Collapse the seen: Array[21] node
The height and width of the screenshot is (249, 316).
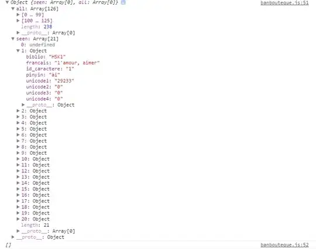(x=13, y=39)
